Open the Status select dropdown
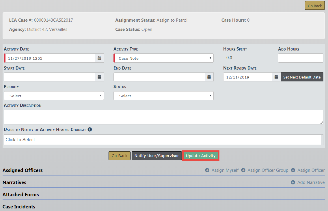328x211 pixels. pyautogui.click(x=163, y=96)
